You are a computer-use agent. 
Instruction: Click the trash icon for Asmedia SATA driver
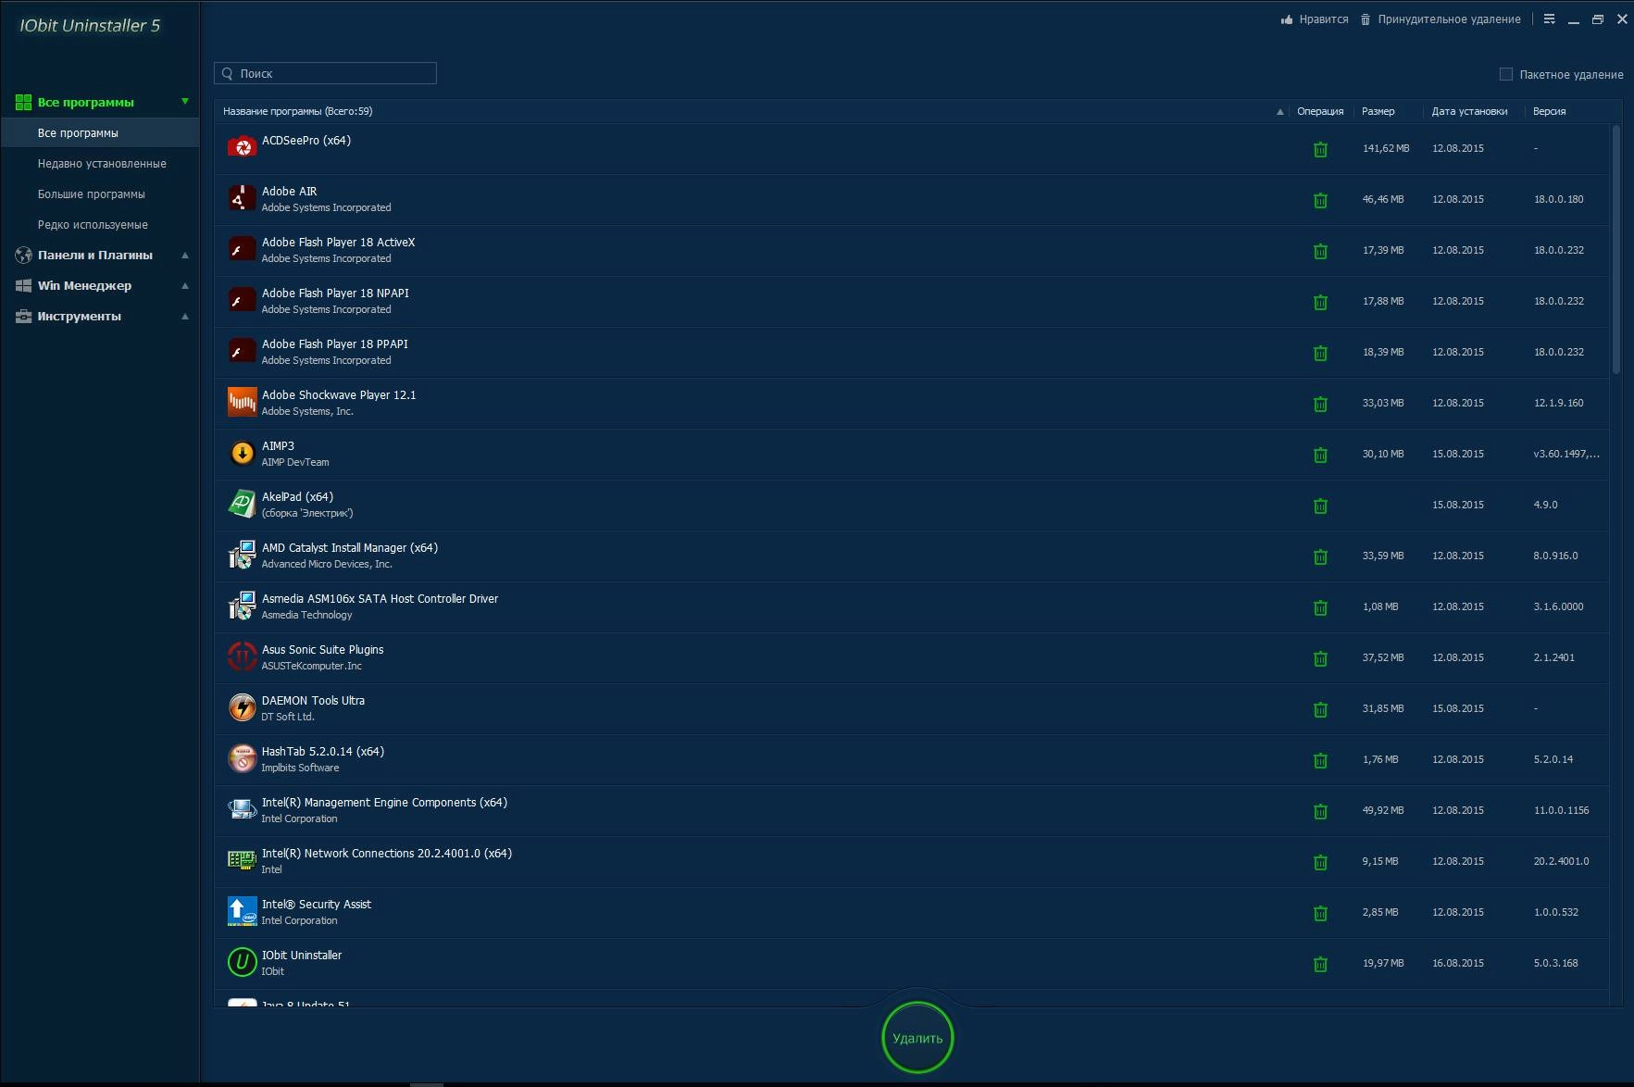click(x=1320, y=607)
